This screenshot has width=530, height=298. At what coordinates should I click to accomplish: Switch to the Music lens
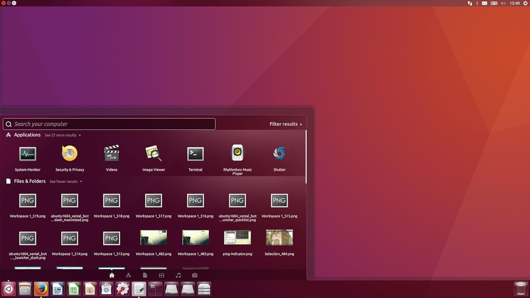pyautogui.click(x=178, y=275)
